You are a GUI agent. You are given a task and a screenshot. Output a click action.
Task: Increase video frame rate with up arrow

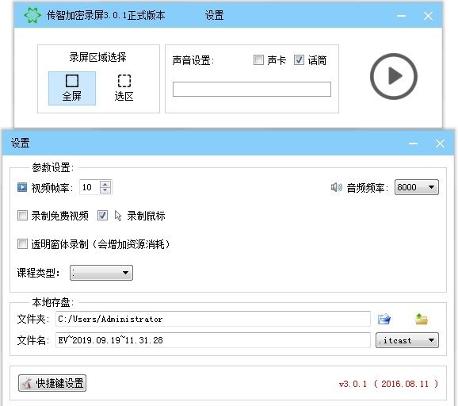click(105, 184)
